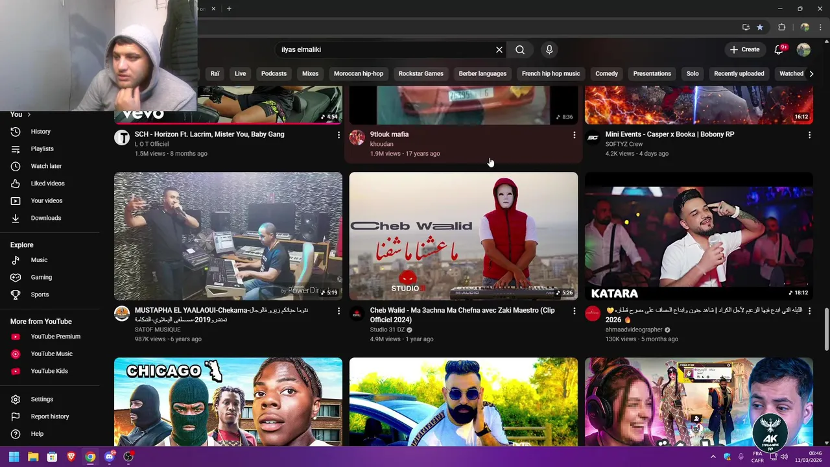Select the Moroccan hip-hop filter chip
Screen dimensions: 830x467
(359, 73)
